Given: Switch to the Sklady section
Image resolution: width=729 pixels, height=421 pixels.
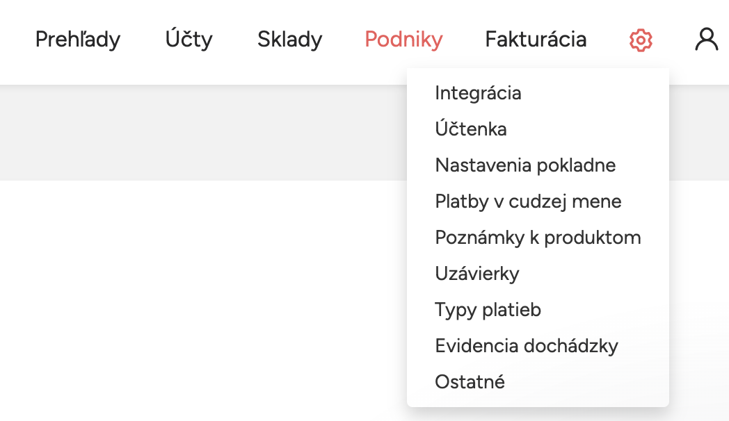Looking at the screenshot, I should pyautogui.click(x=289, y=40).
